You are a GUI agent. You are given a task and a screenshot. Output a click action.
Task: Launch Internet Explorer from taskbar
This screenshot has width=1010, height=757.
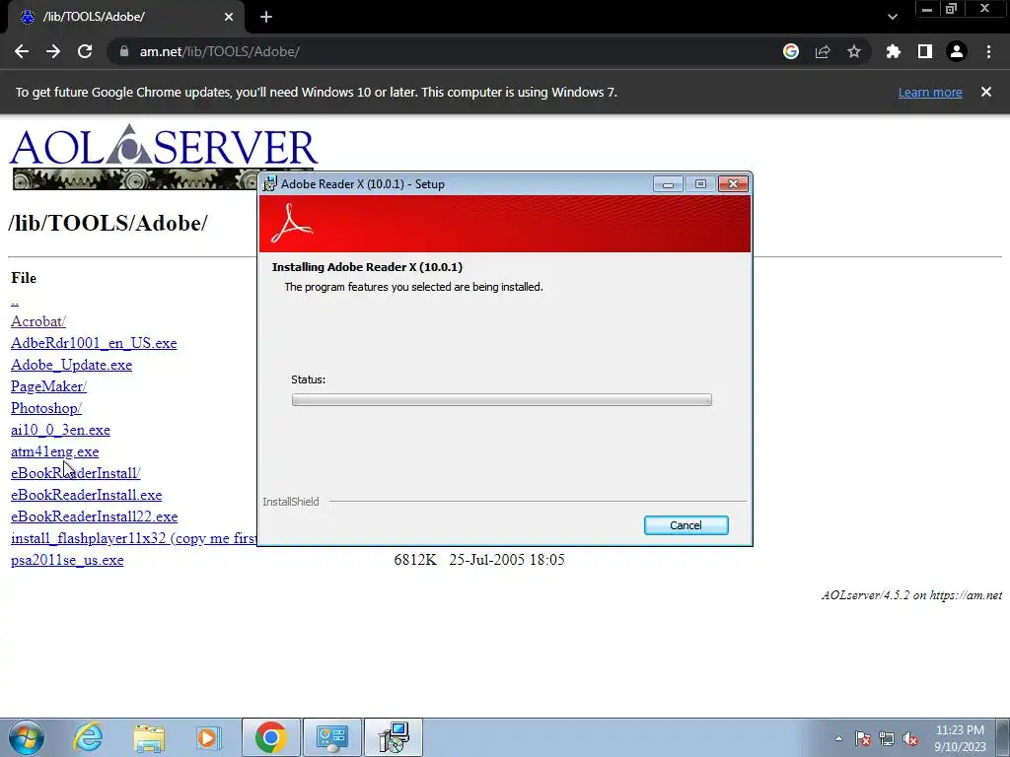click(x=88, y=737)
